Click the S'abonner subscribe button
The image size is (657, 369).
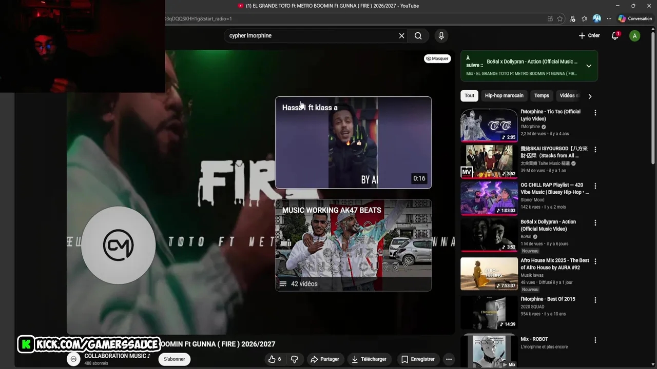point(175,359)
